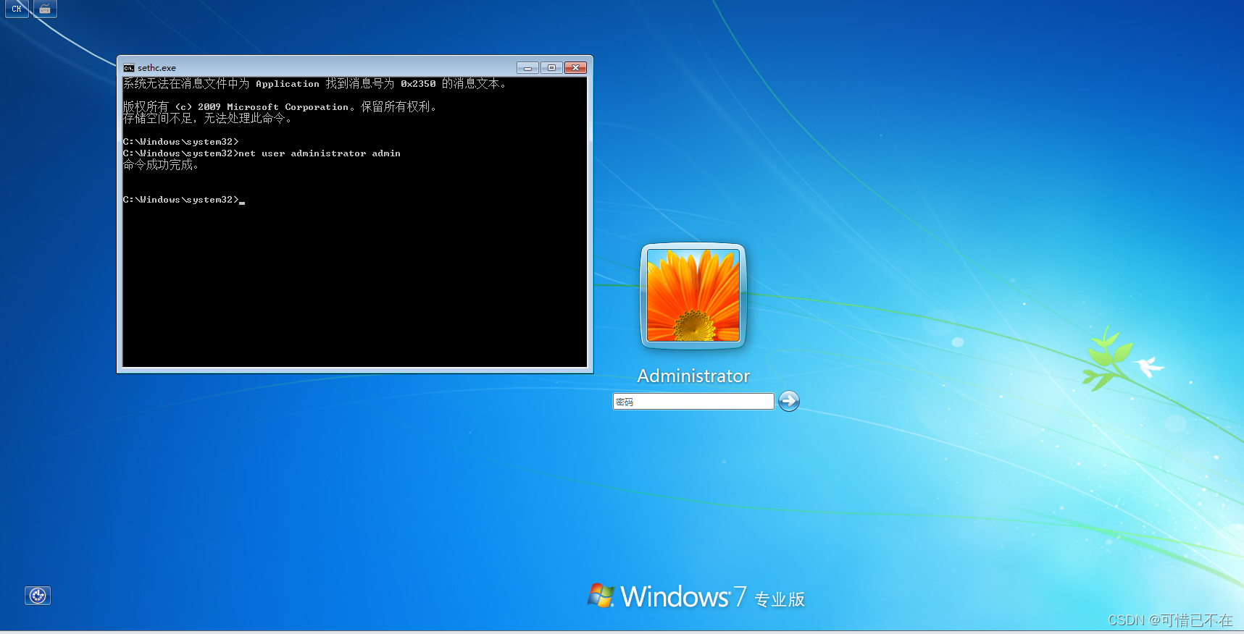Click the line mentioning message number 0x2350
The image size is (1244, 634).
coord(315,84)
